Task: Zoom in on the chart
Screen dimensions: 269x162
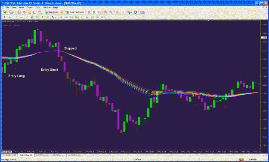Action: click(106, 12)
